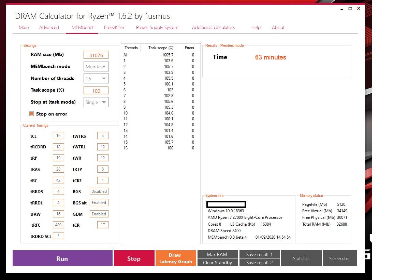
Task: Click Save result 2 button
Action: 259,263
